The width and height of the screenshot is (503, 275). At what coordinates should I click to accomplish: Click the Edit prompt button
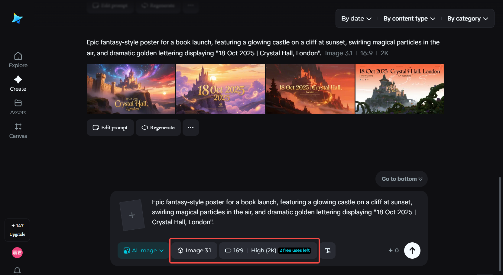click(110, 128)
